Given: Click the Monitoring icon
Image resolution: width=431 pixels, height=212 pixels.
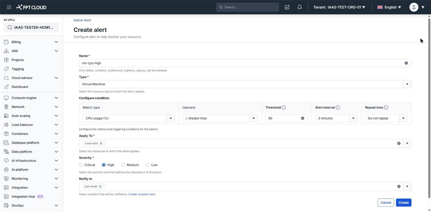Looking at the screenshot, I should (6, 179).
